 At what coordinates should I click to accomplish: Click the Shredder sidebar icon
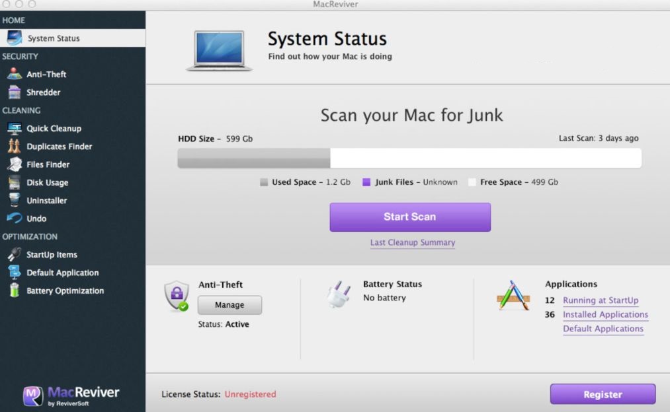14,92
